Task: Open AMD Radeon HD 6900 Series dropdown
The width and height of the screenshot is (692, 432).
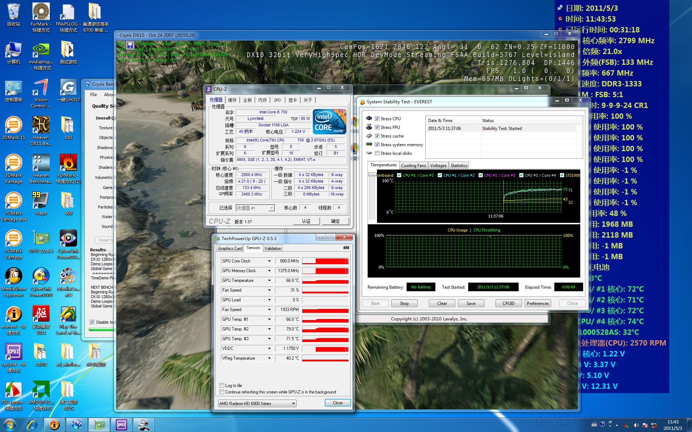Action: point(293,404)
